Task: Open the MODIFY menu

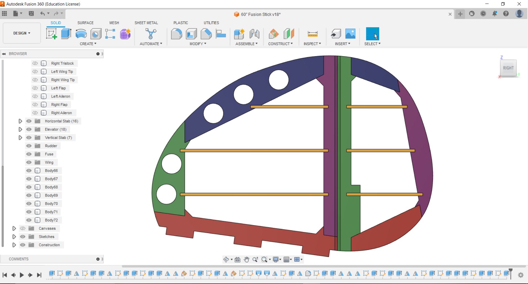Action: click(x=198, y=44)
